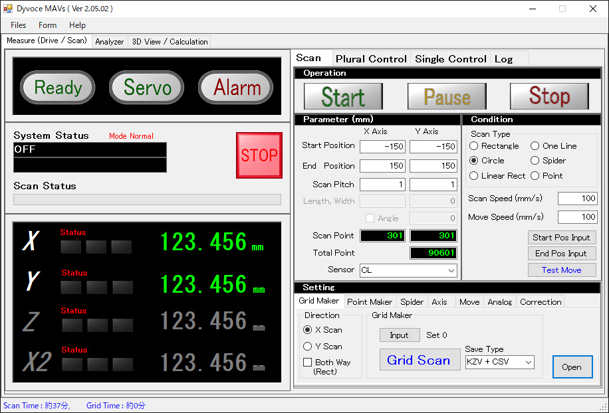Click the Dyvoce MAVs title bar icon

point(8,9)
